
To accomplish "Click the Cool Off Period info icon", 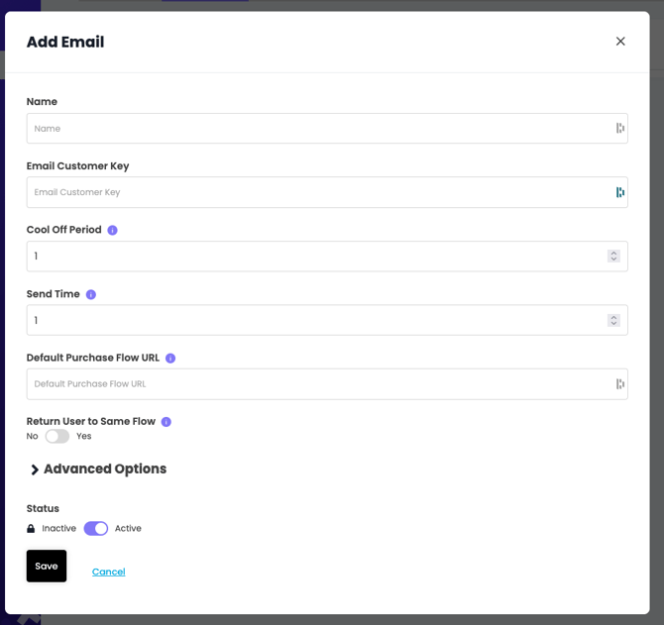I will point(112,231).
